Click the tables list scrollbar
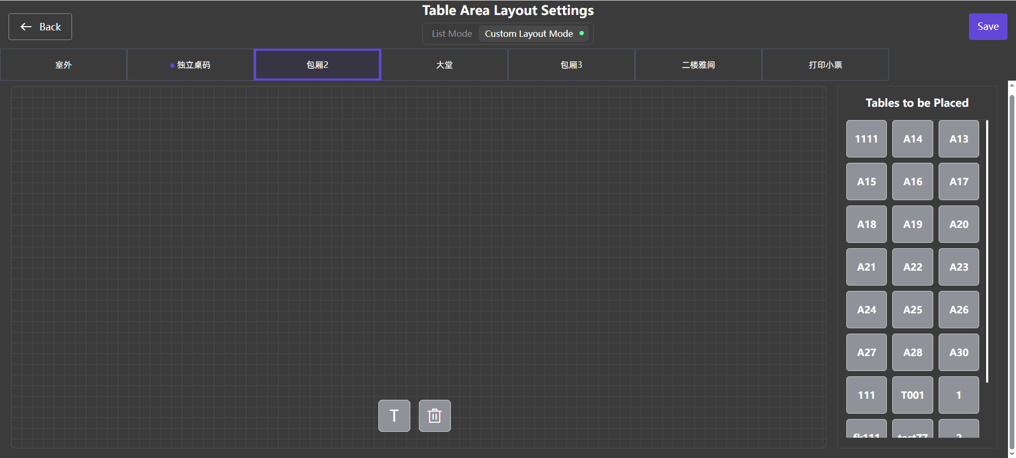The image size is (1016, 458). click(x=987, y=251)
